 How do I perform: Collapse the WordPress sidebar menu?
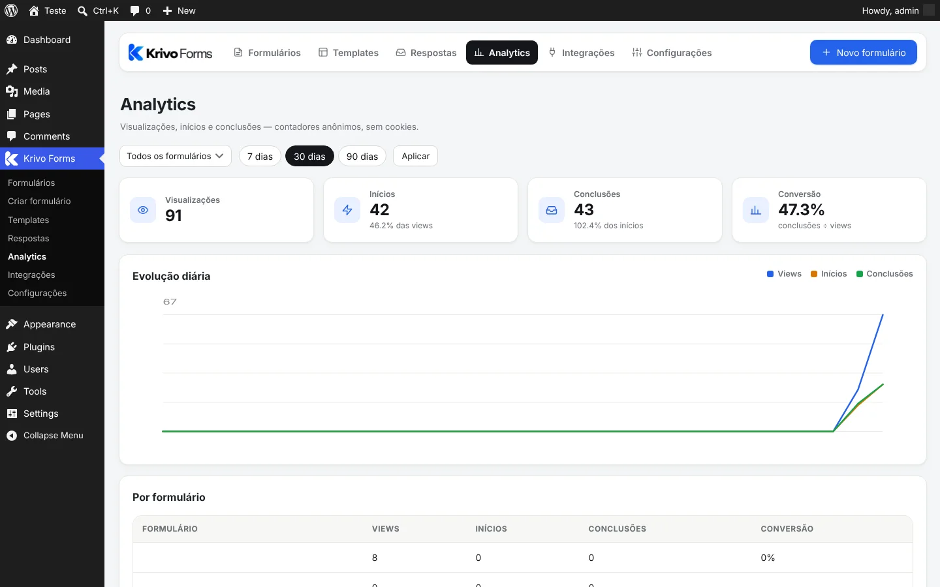(52, 435)
